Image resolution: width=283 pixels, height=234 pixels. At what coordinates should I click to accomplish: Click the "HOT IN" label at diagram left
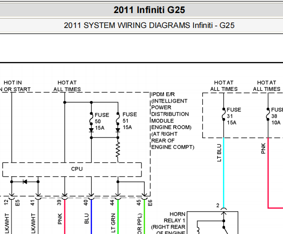pyautogui.click(x=13, y=83)
